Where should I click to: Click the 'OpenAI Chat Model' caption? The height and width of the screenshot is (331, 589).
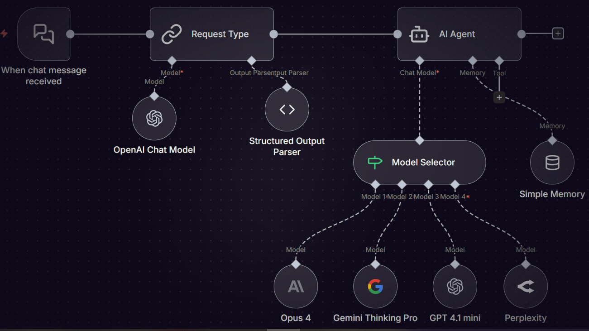[154, 150]
